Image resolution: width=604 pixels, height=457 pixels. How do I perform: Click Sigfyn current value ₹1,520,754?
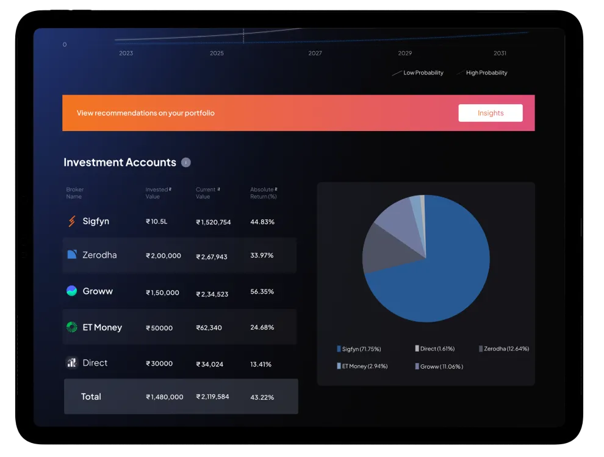click(214, 222)
